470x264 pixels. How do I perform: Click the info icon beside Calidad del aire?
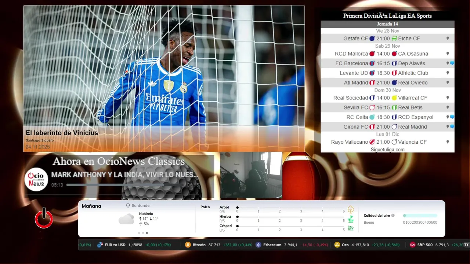pos(393,216)
